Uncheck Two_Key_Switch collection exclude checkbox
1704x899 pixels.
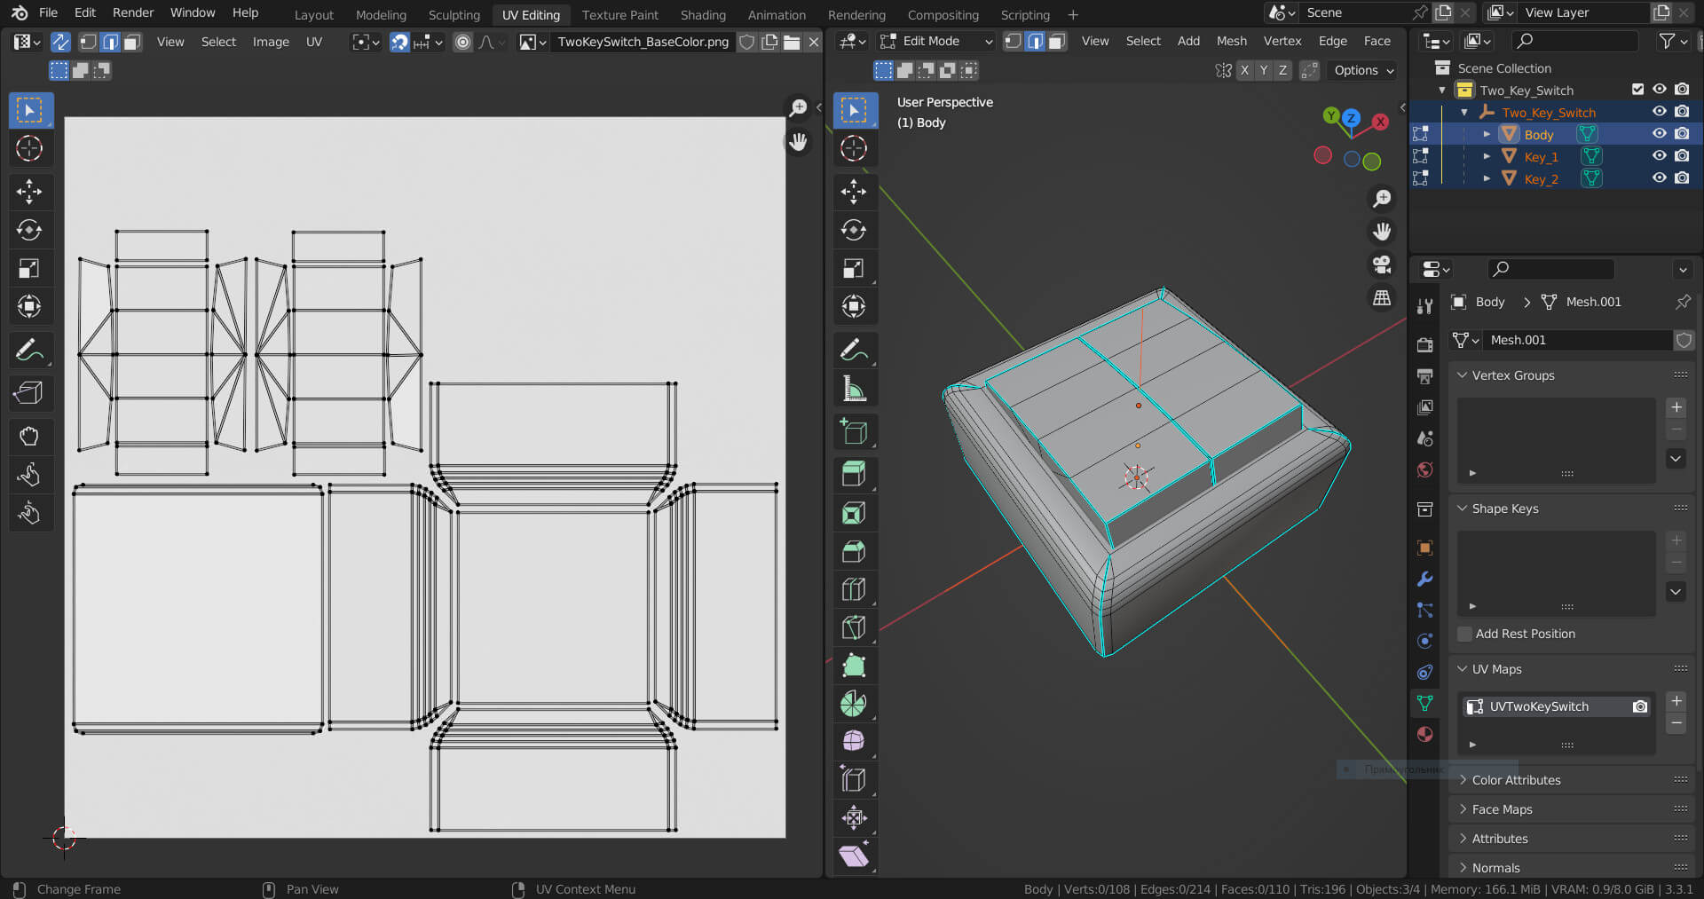(x=1637, y=90)
